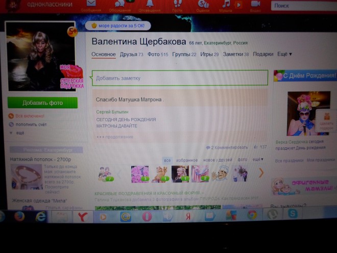Open Обсуждения chat bubbles icon
The height and width of the screenshot is (253, 337).
pyautogui.click(x=119, y=4)
